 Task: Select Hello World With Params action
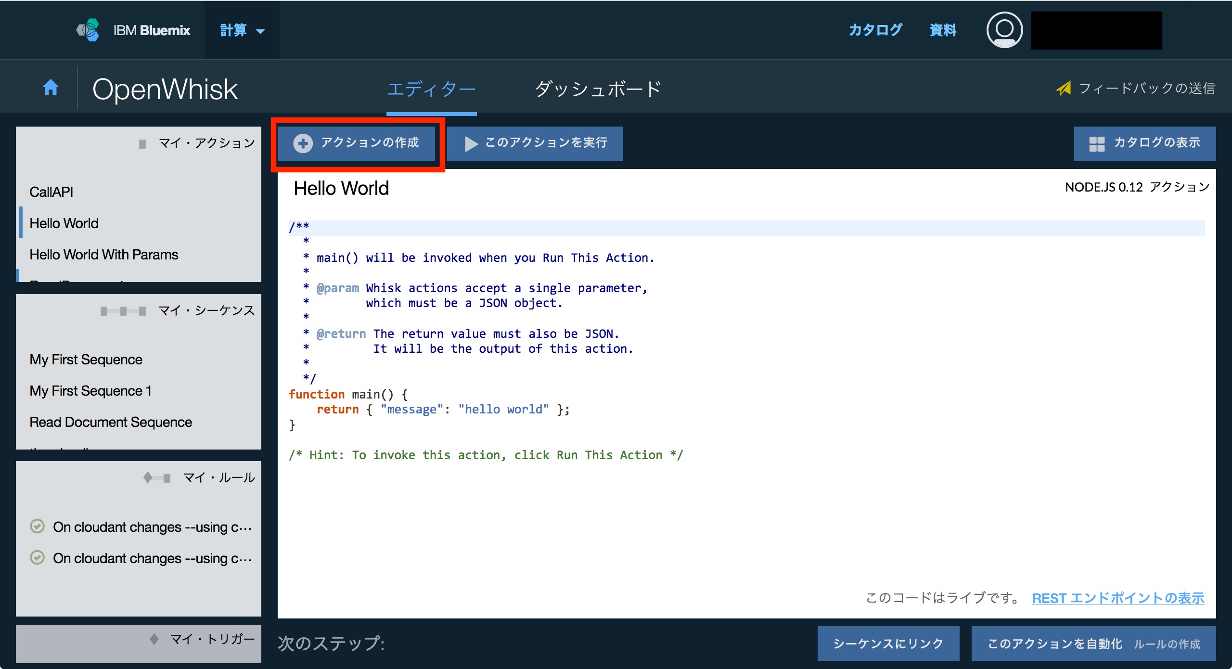[104, 255]
